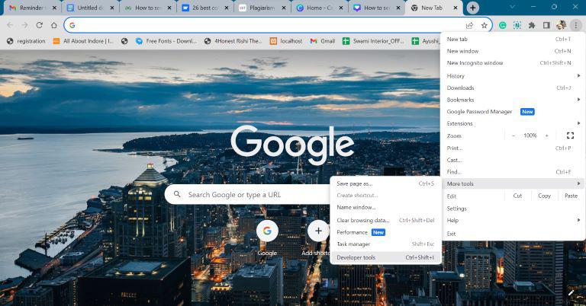Open the home page via house icon

click(x=54, y=25)
